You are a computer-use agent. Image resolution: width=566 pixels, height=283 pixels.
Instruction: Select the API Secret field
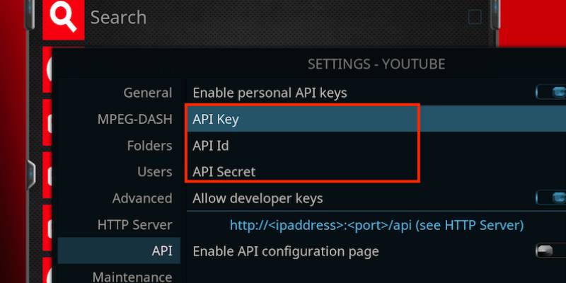(x=224, y=172)
